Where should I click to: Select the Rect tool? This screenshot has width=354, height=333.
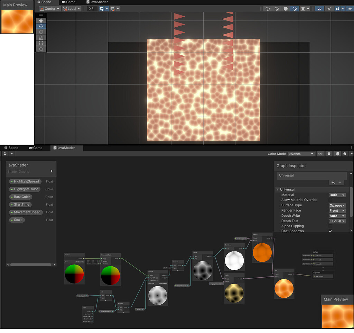(x=41, y=43)
